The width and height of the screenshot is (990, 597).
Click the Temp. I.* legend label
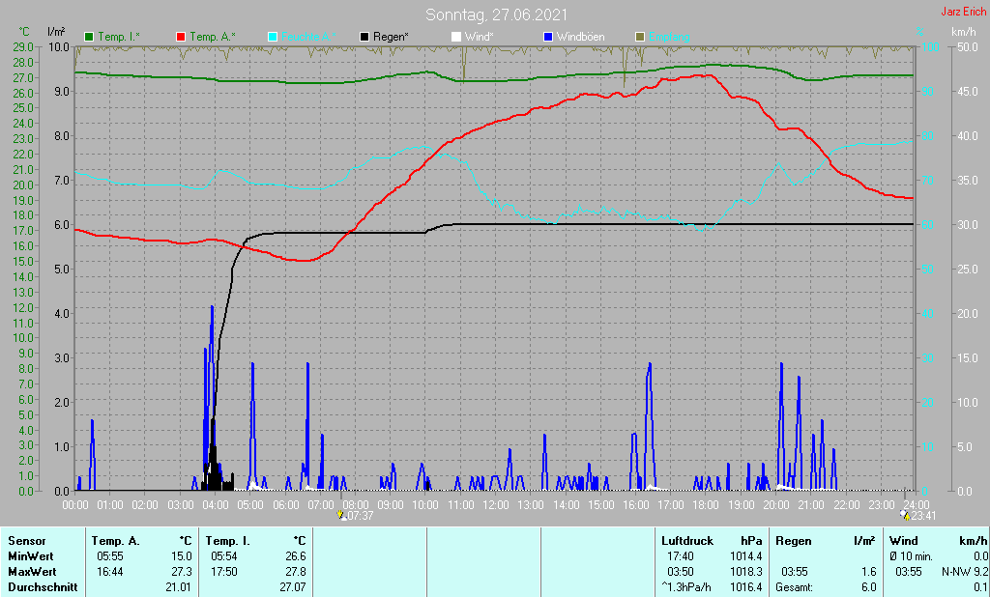[119, 38]
